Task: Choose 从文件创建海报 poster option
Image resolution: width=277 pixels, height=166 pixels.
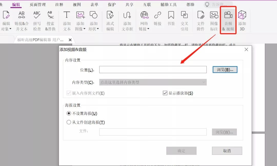Action: coord(68,122)
